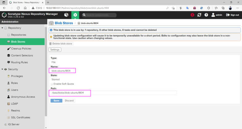Click the Routing Rules signpost icon
The width and height of the screenshot is (242, 129).
(8, 63)
